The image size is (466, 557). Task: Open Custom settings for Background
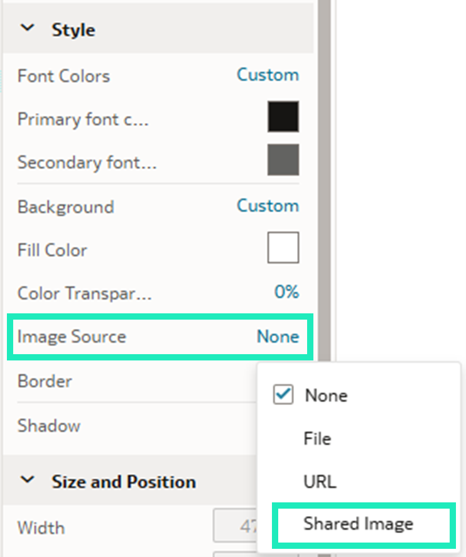(268, 206)
